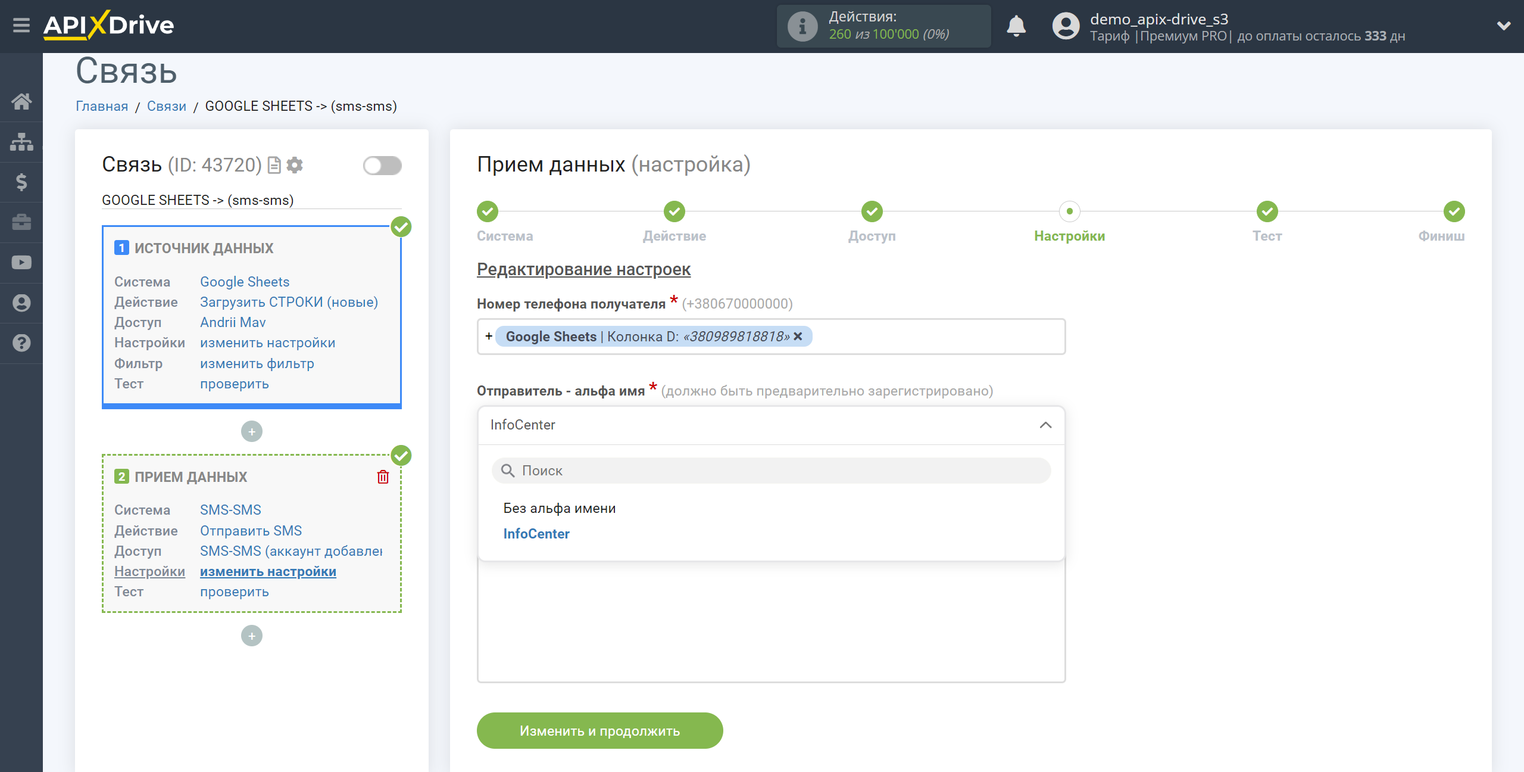This screenshot has width=1524, height=772.
Task: Go to the 'Доступ' step
Action: tap(872, 211)
